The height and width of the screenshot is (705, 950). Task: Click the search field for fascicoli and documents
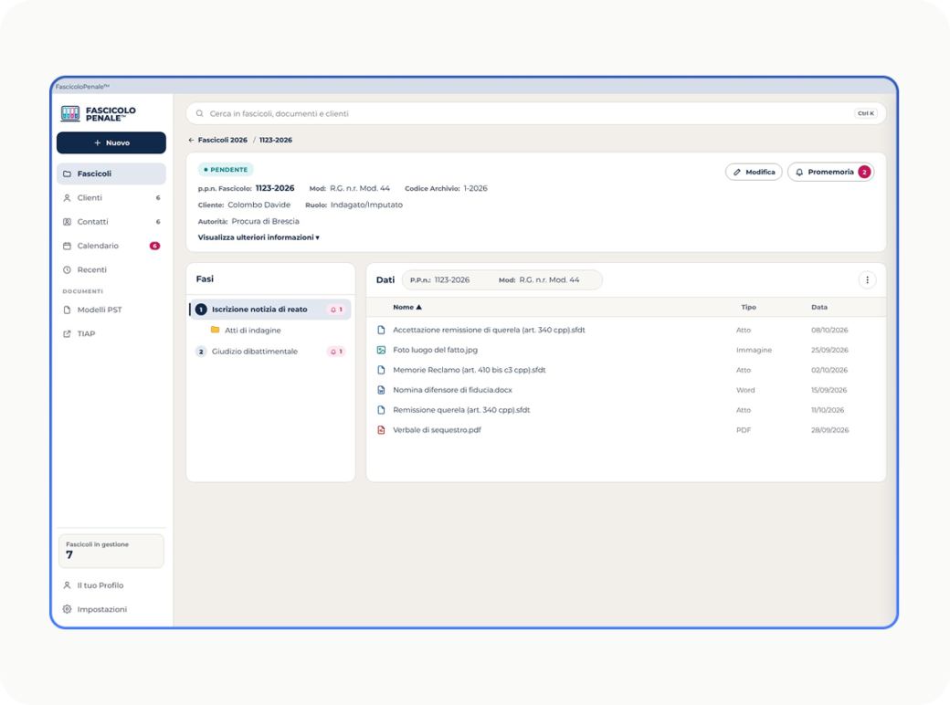(x=535, y=113)
